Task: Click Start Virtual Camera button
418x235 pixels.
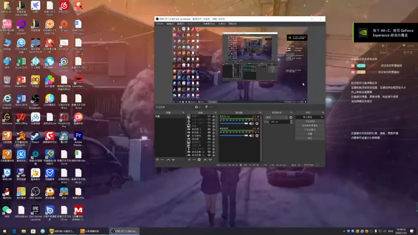Action: [x=310, y=125]
